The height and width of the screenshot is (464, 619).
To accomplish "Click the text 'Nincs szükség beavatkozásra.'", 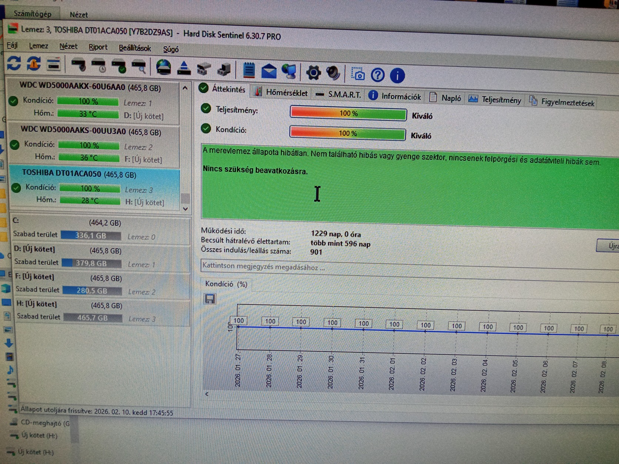I will [x=255, y=170].
